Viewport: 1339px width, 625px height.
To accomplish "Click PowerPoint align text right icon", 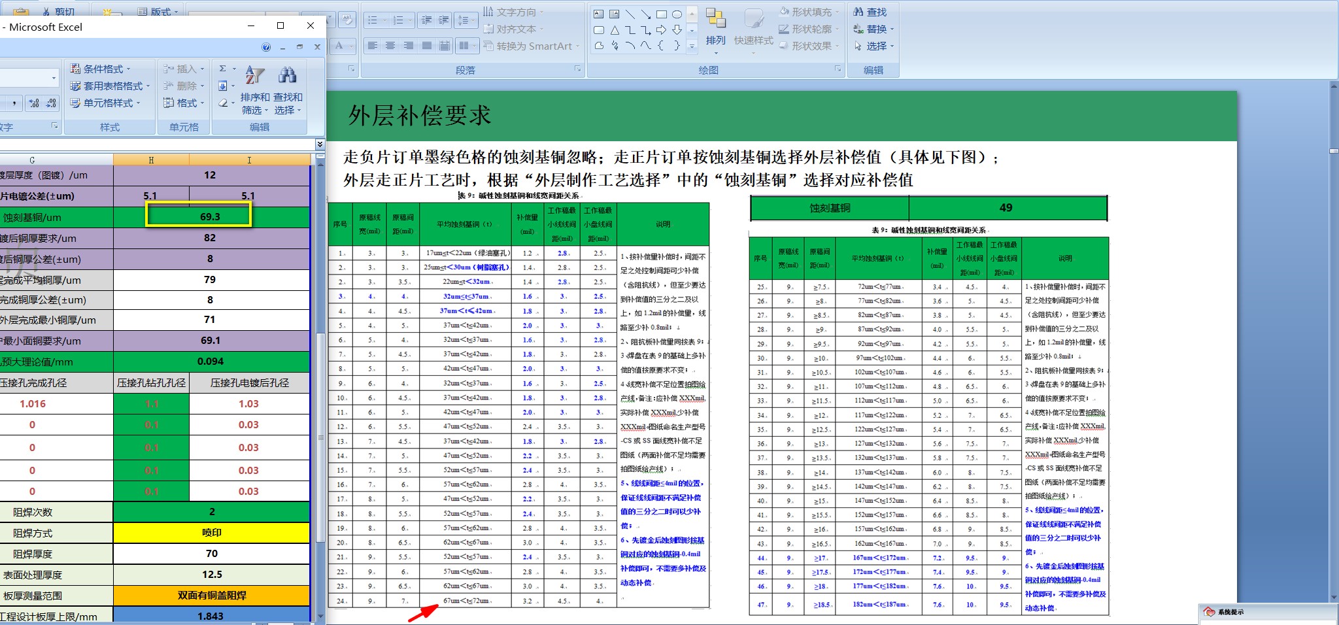I will (x=409, y=46).
